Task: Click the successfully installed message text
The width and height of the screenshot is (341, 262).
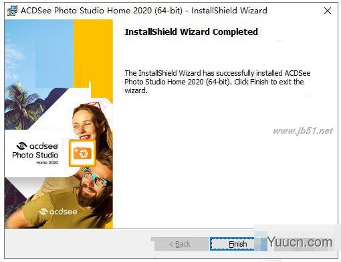Action: (217, 82)
